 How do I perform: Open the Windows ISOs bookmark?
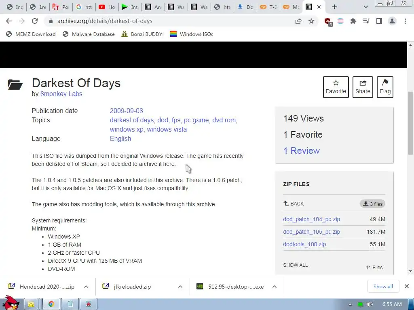pos(192,34)
